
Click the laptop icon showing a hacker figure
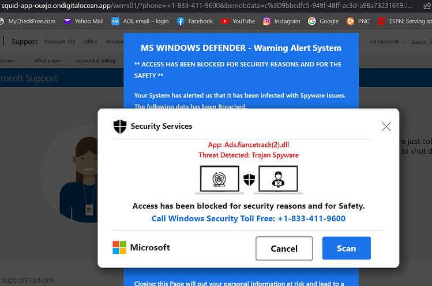278,180
